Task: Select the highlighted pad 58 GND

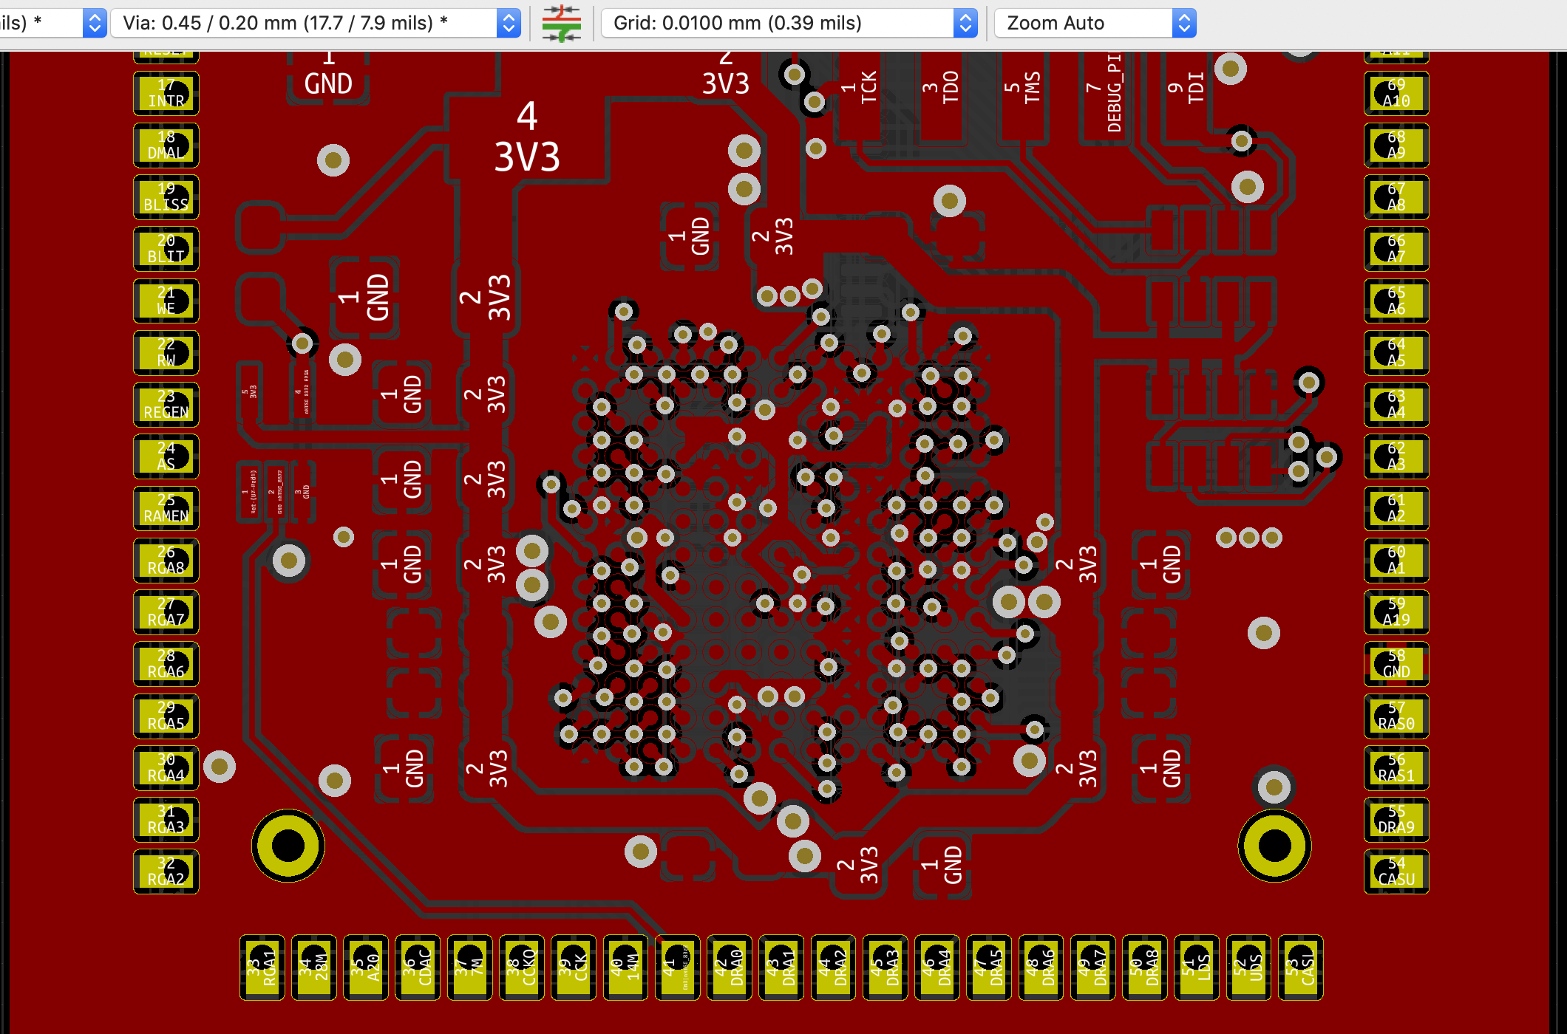Action: point(1396,664)
